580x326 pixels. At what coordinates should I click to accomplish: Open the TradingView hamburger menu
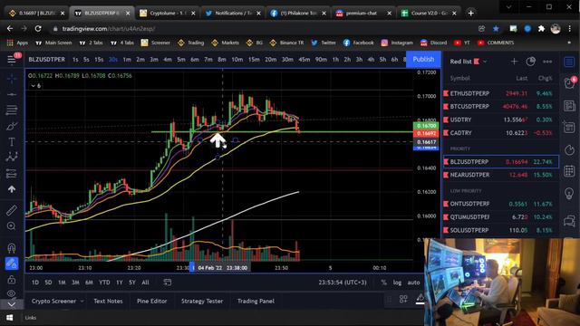pos(12,60)
